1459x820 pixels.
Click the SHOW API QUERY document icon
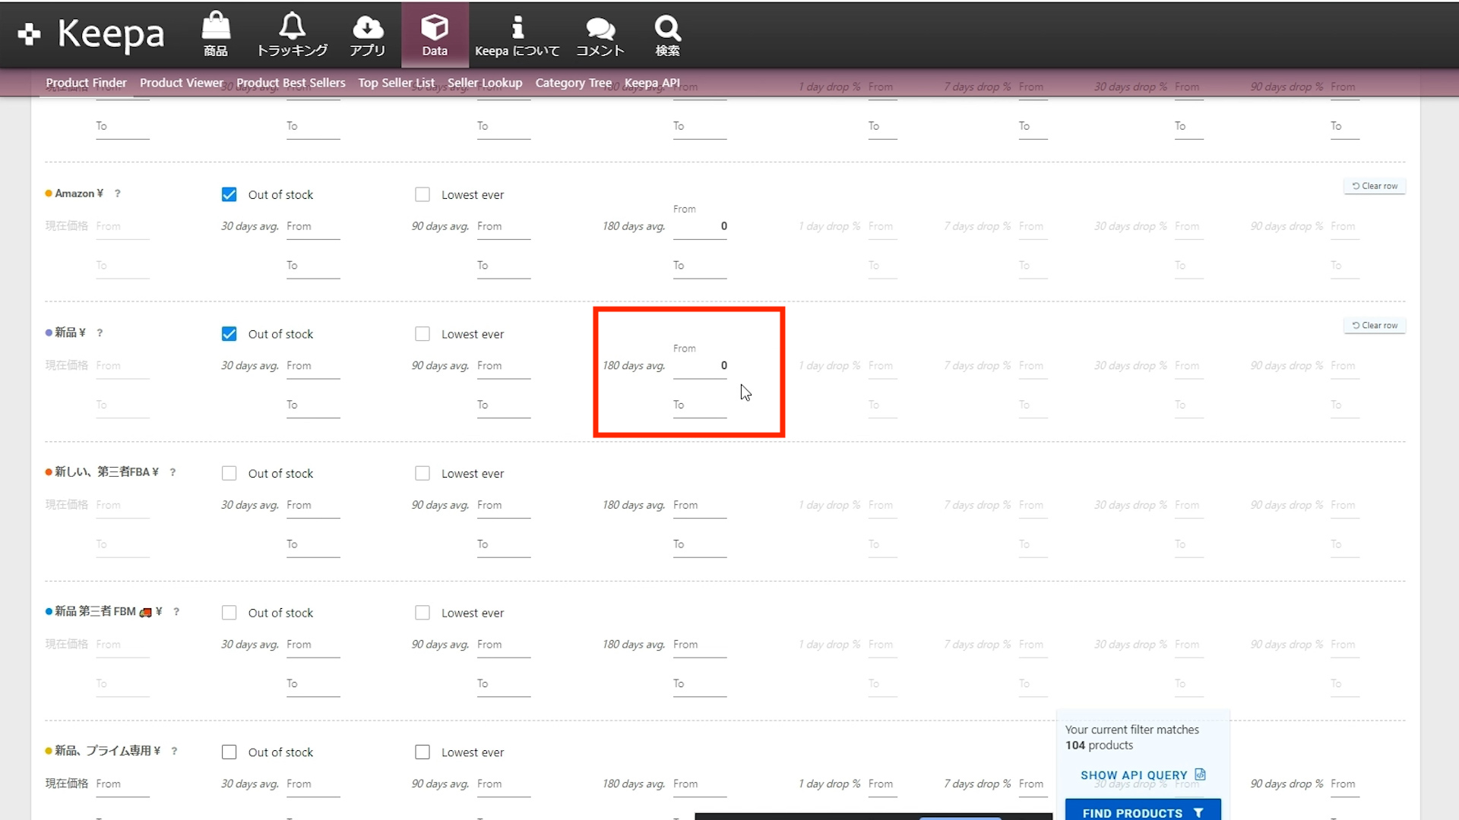click(x=1200, y=774)
